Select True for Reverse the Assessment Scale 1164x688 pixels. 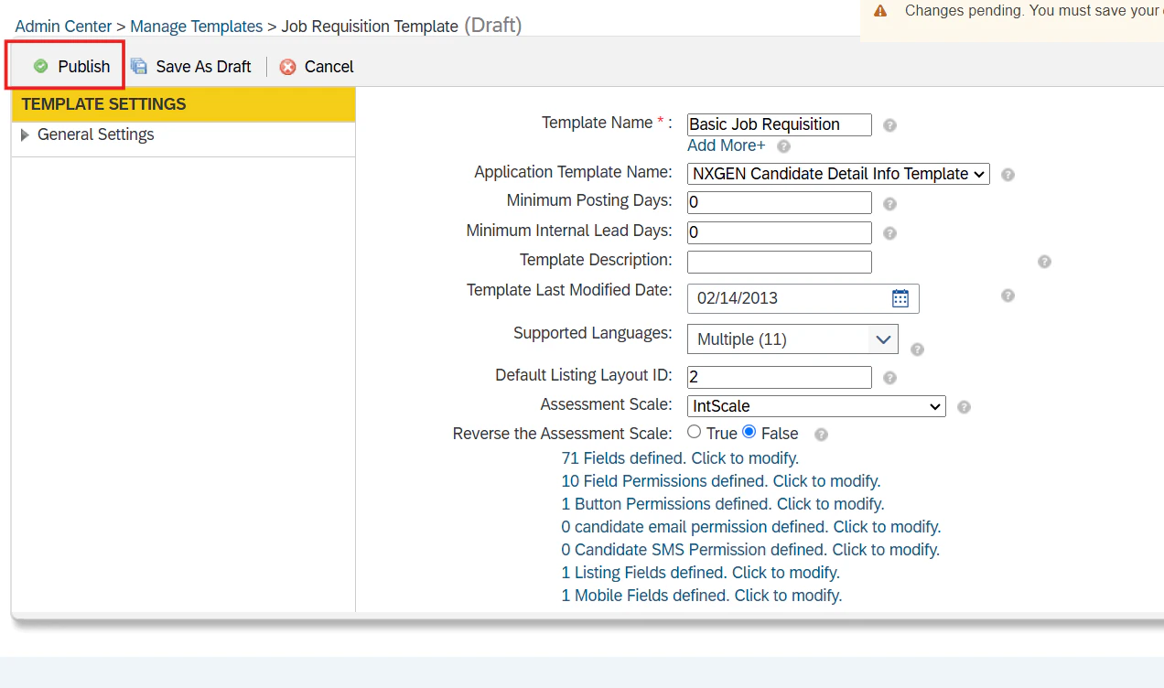(x=695, y=432)
